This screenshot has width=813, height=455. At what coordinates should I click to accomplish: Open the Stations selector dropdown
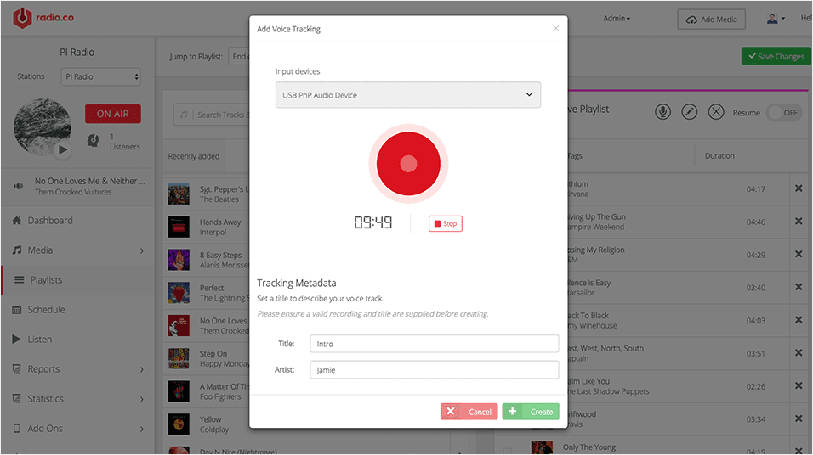pos(101,77)
